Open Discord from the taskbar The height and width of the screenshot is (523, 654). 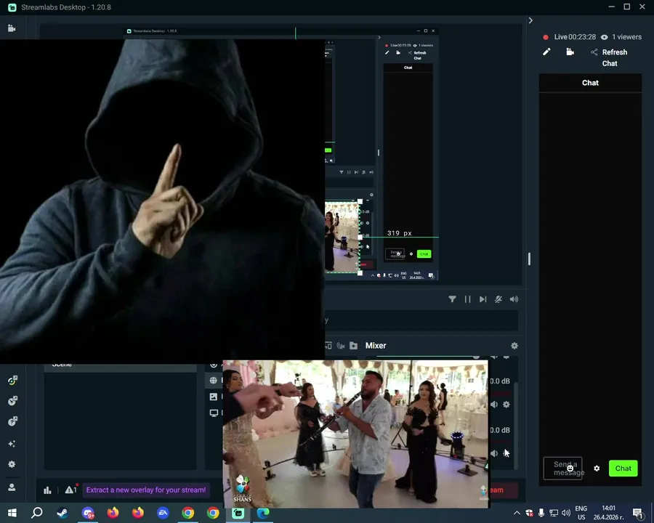coord(88,513)
